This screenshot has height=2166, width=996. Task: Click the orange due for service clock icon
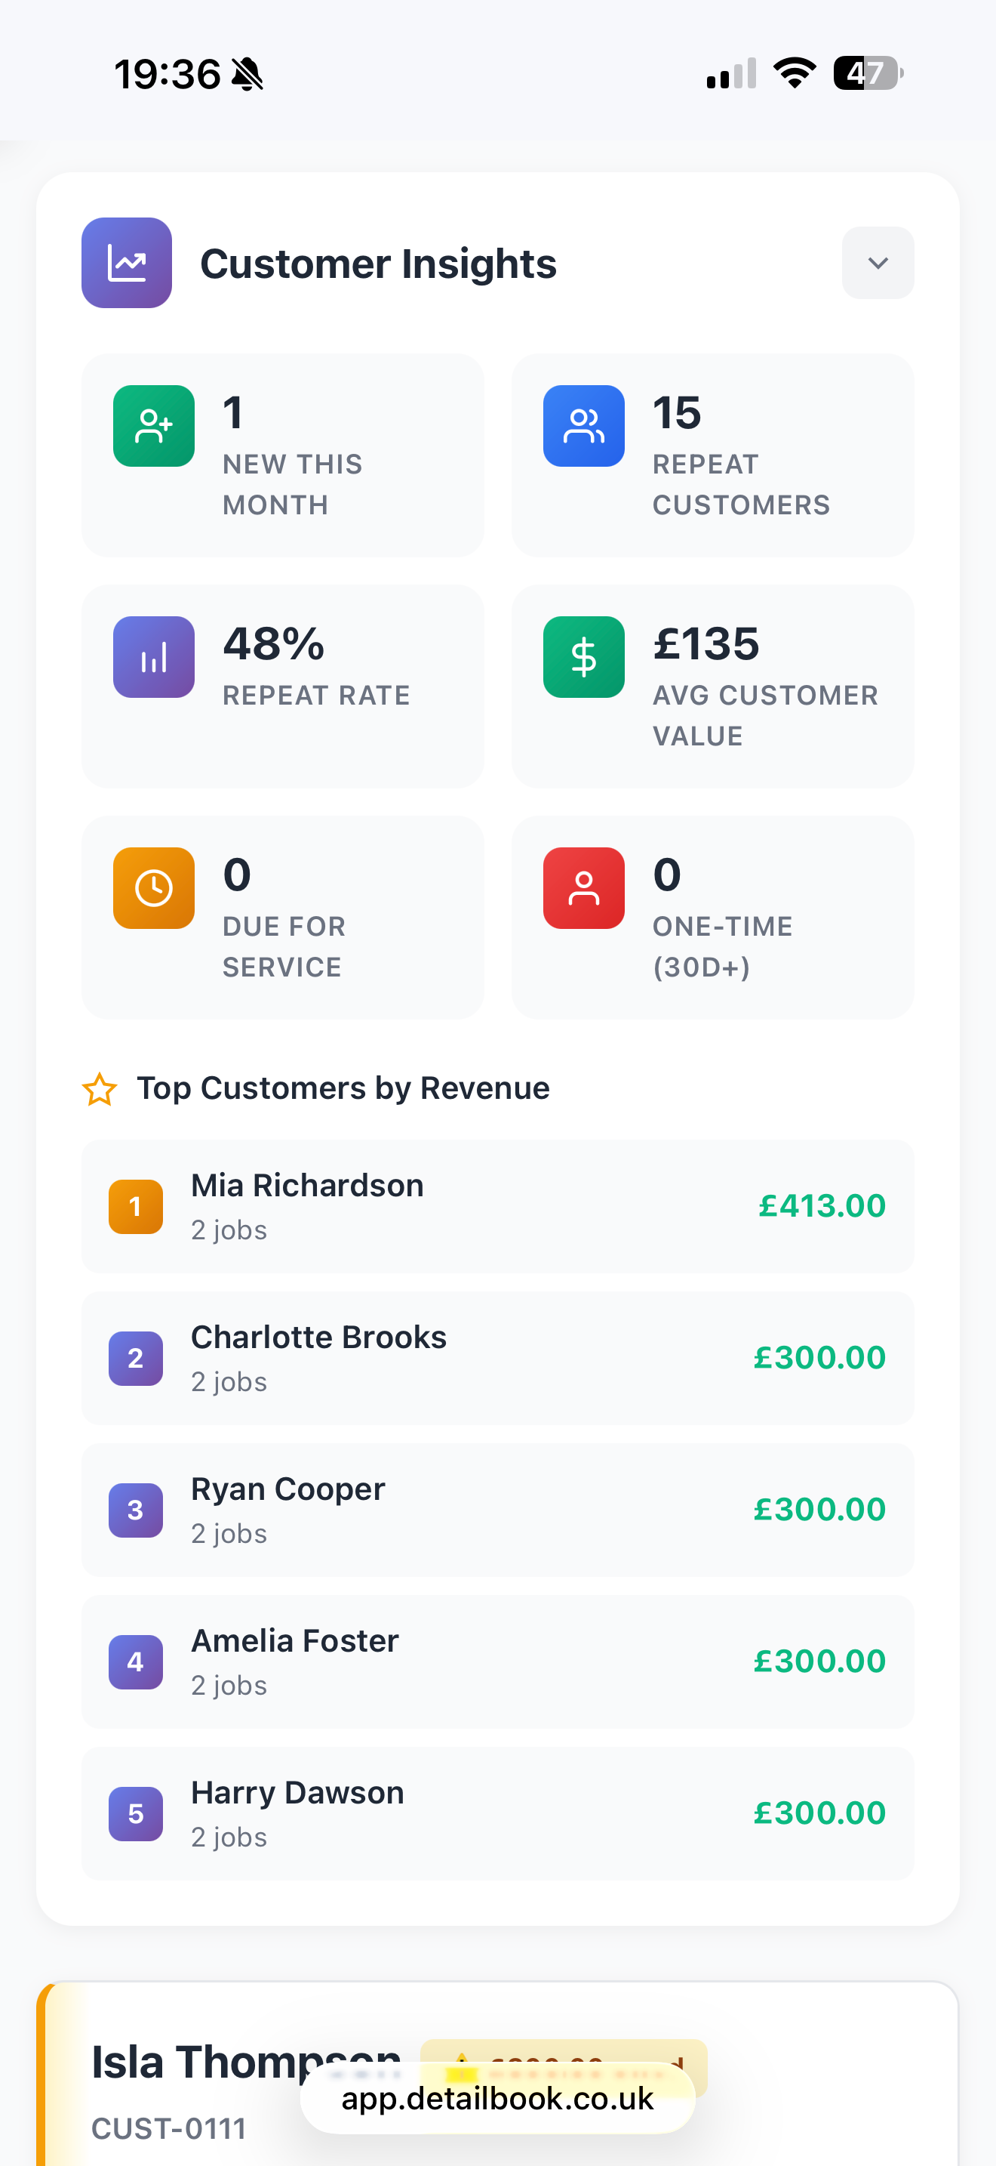[x=153, y=888]
